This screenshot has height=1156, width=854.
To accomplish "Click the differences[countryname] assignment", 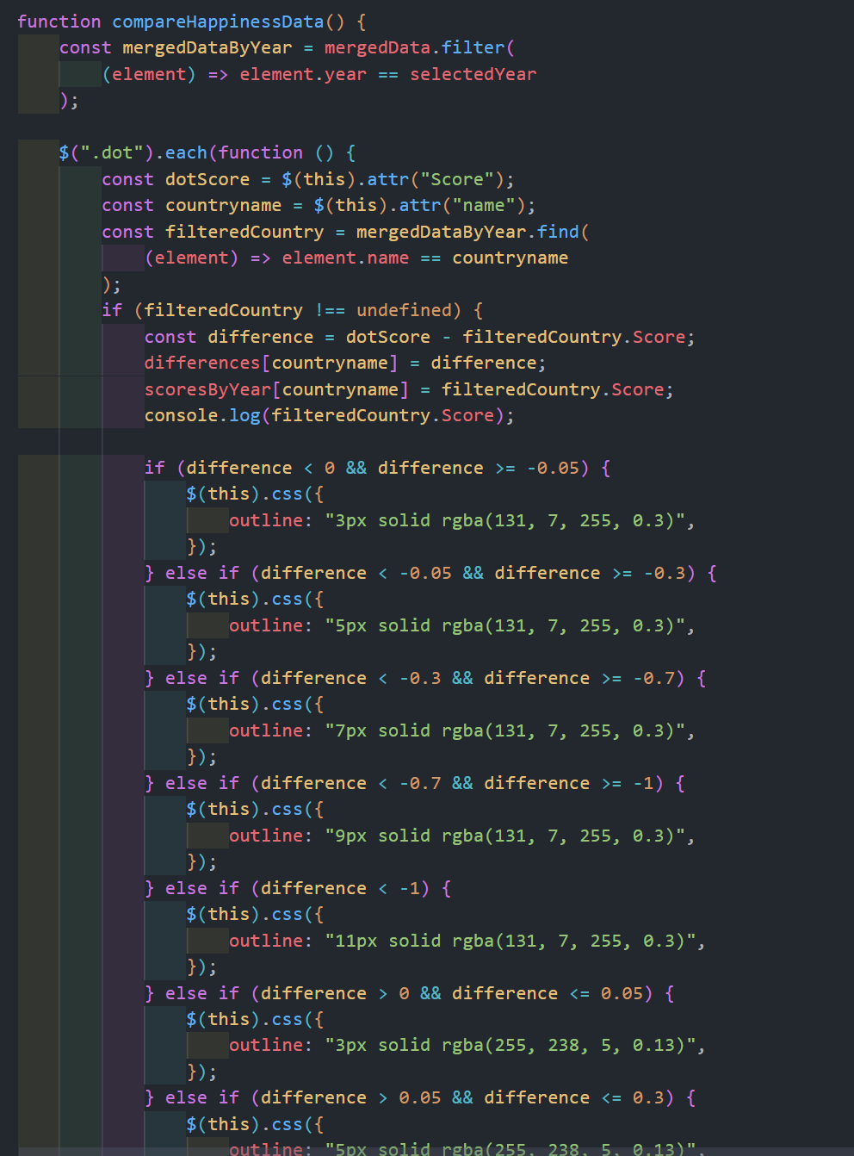I will click(270, 364).
